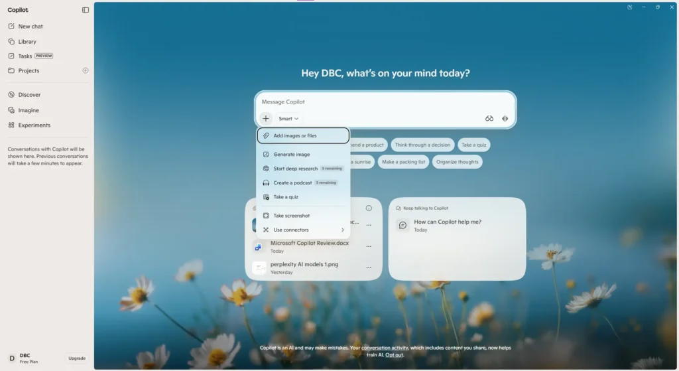Click the compact view icon in title bar
This screenshot has width=679, height=371.
pos(630,7)
